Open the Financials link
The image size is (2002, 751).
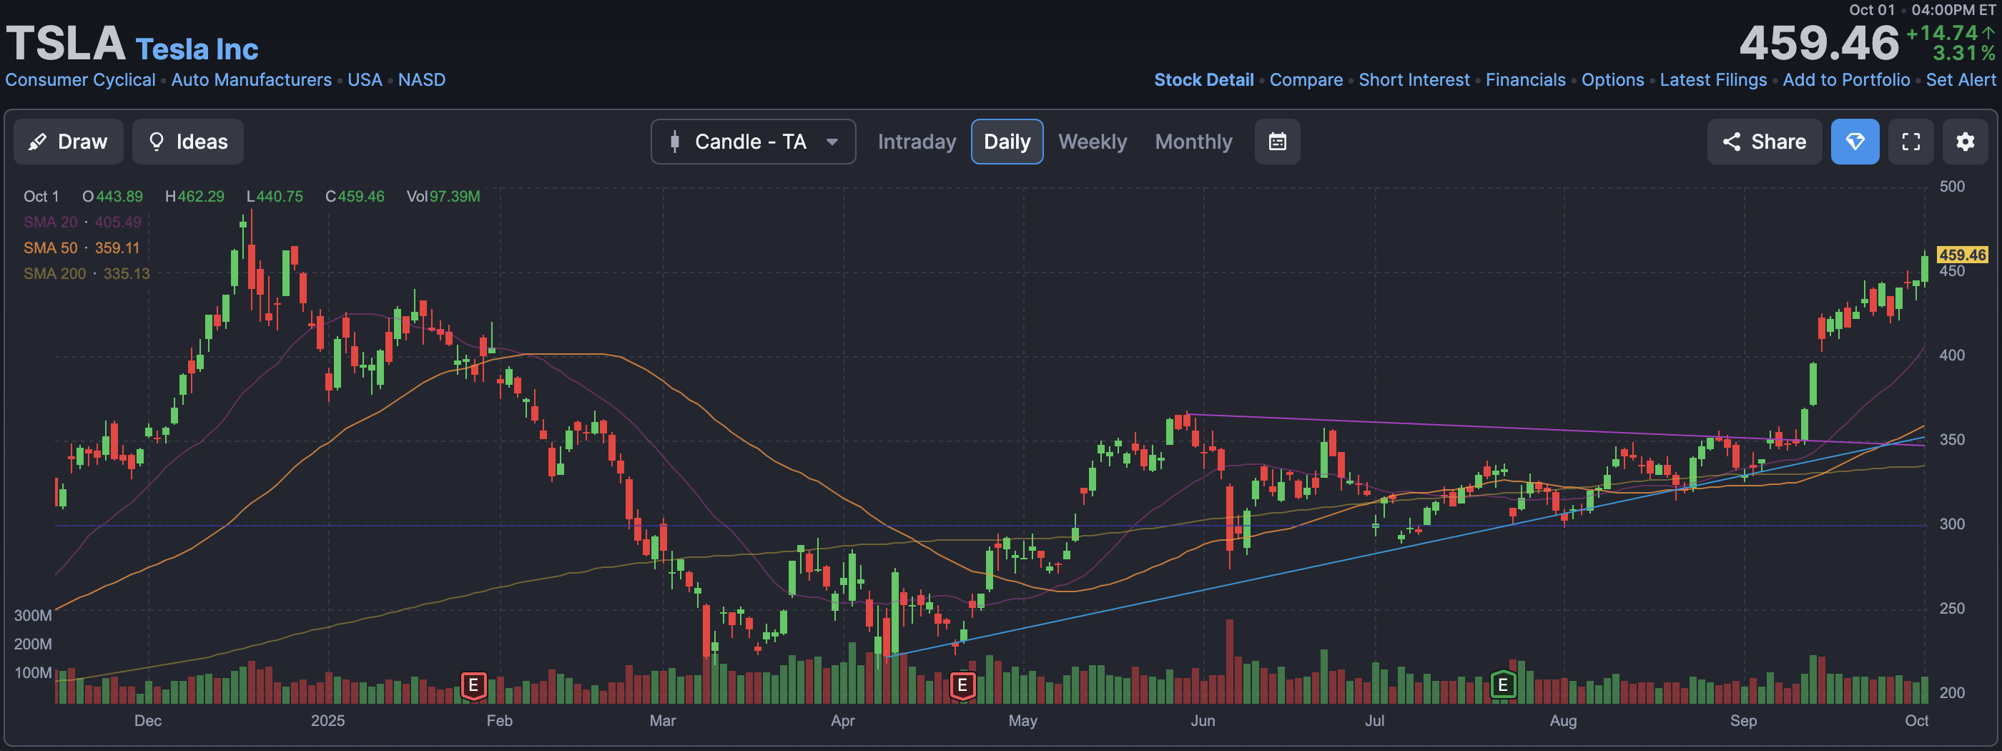pos(1525,80)
